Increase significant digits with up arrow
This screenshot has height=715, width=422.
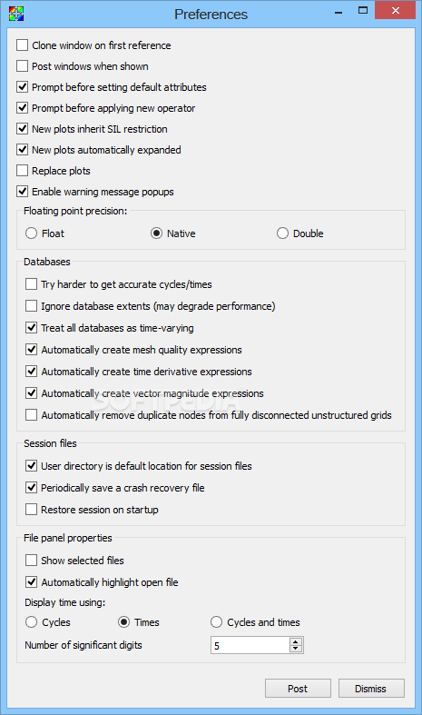coord(296,641)
